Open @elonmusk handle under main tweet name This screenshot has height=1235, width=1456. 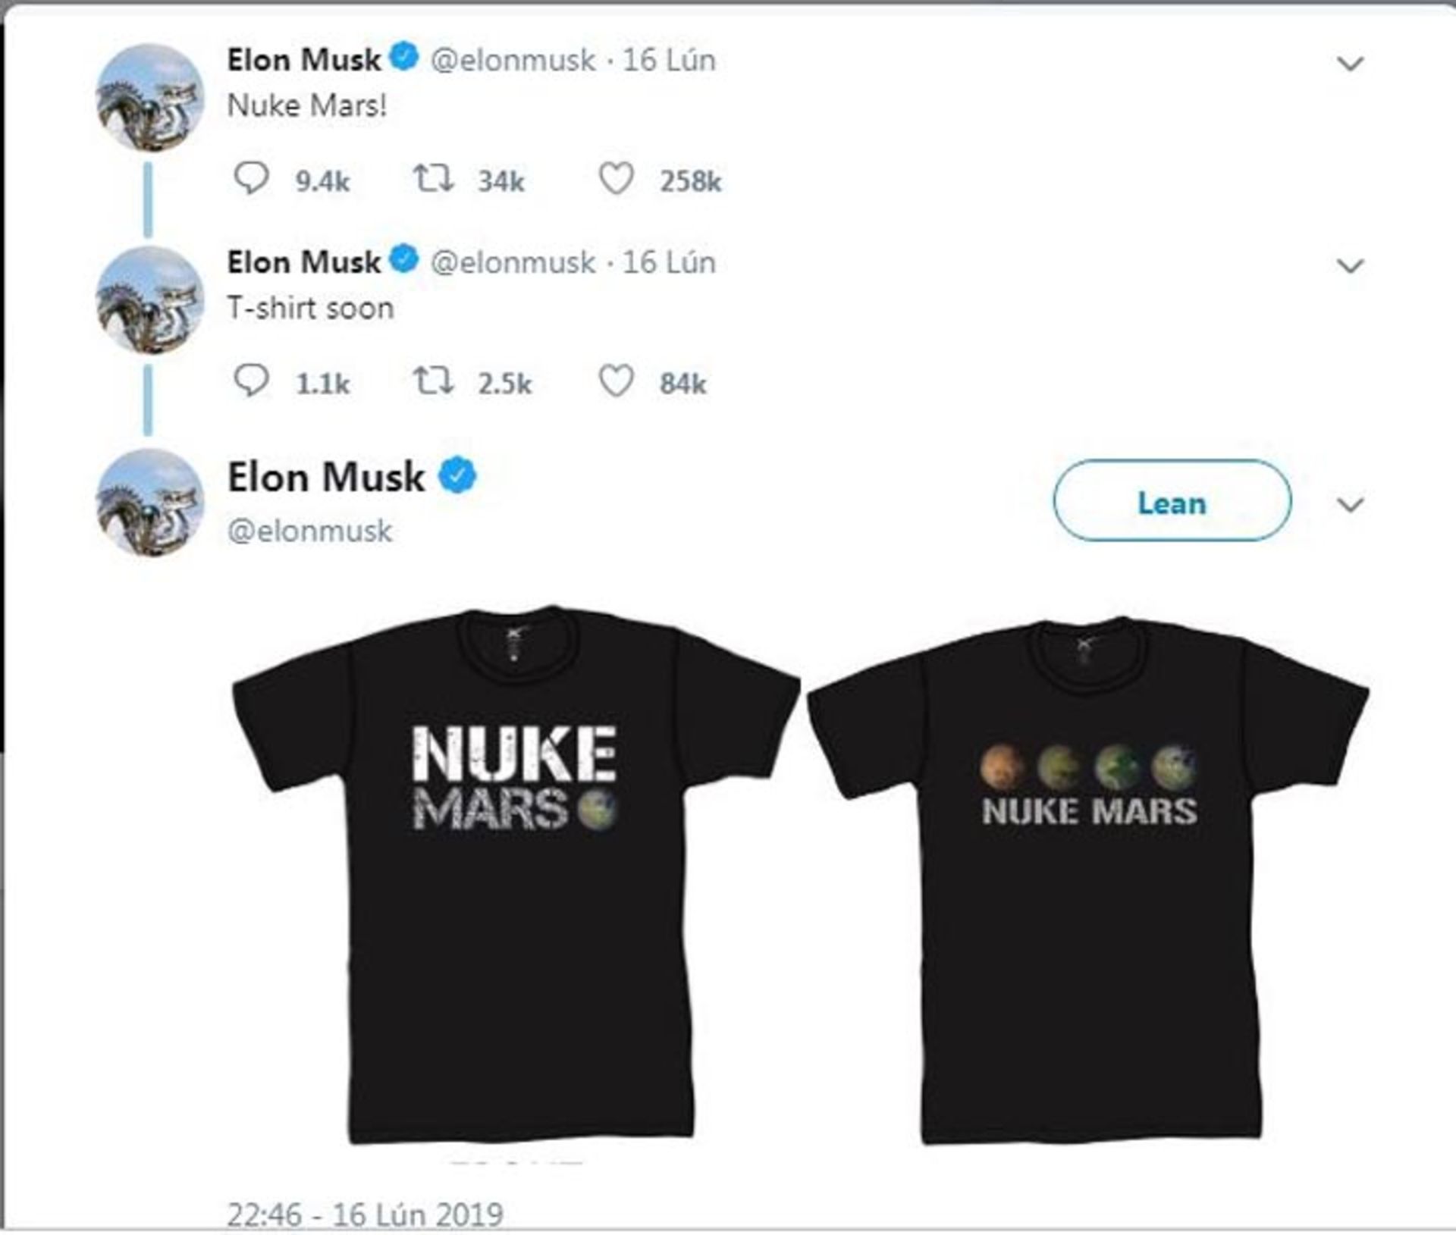point(309,531)
